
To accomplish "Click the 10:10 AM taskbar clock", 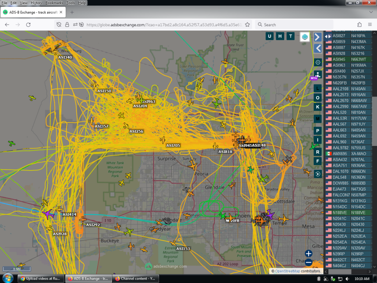I will click(x=362, y=279).
